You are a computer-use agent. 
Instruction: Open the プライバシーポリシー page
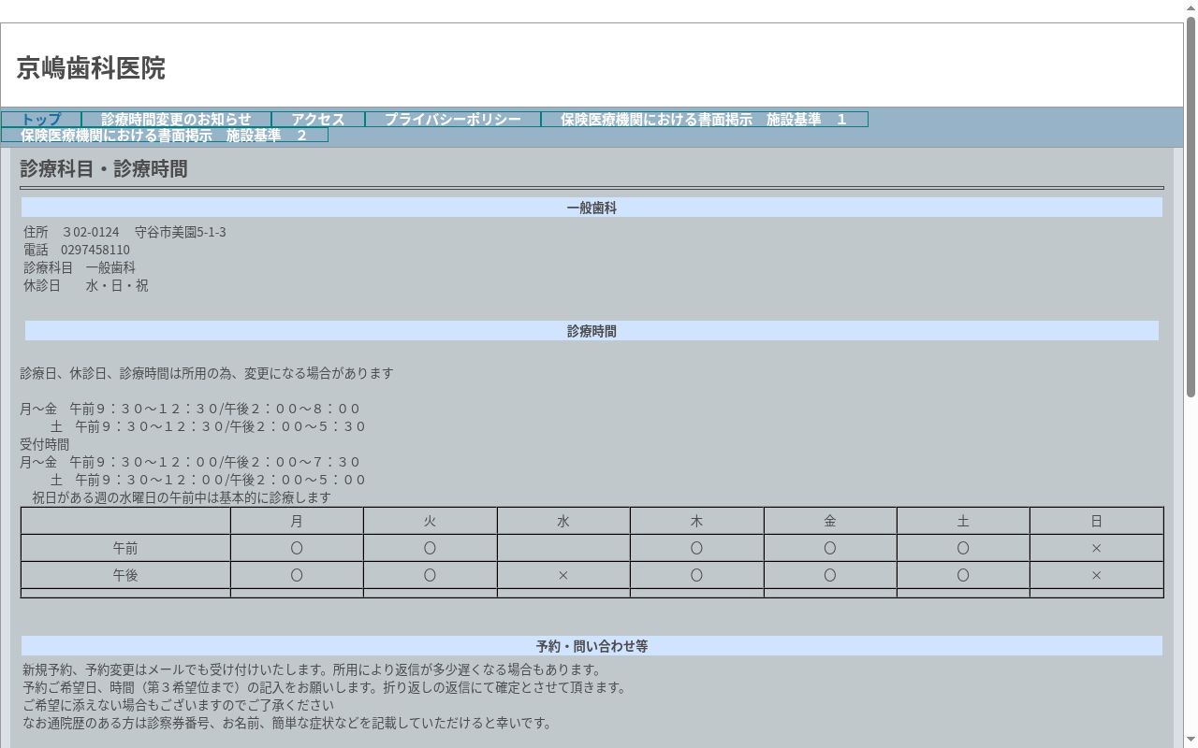point(453,120)
